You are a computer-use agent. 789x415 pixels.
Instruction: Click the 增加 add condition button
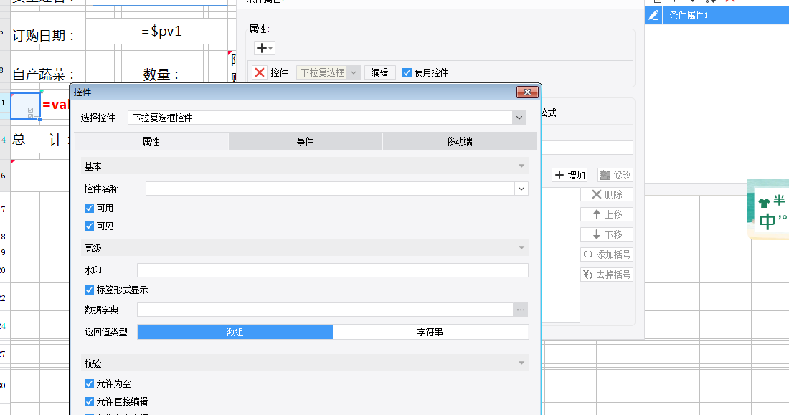point(570,175)
